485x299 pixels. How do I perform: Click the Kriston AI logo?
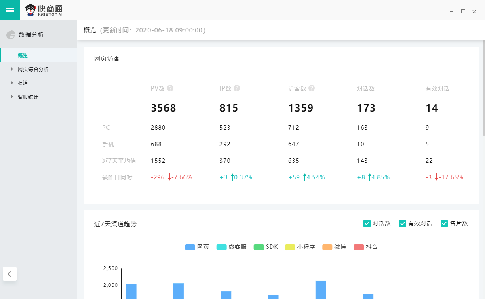click(44, 10)
